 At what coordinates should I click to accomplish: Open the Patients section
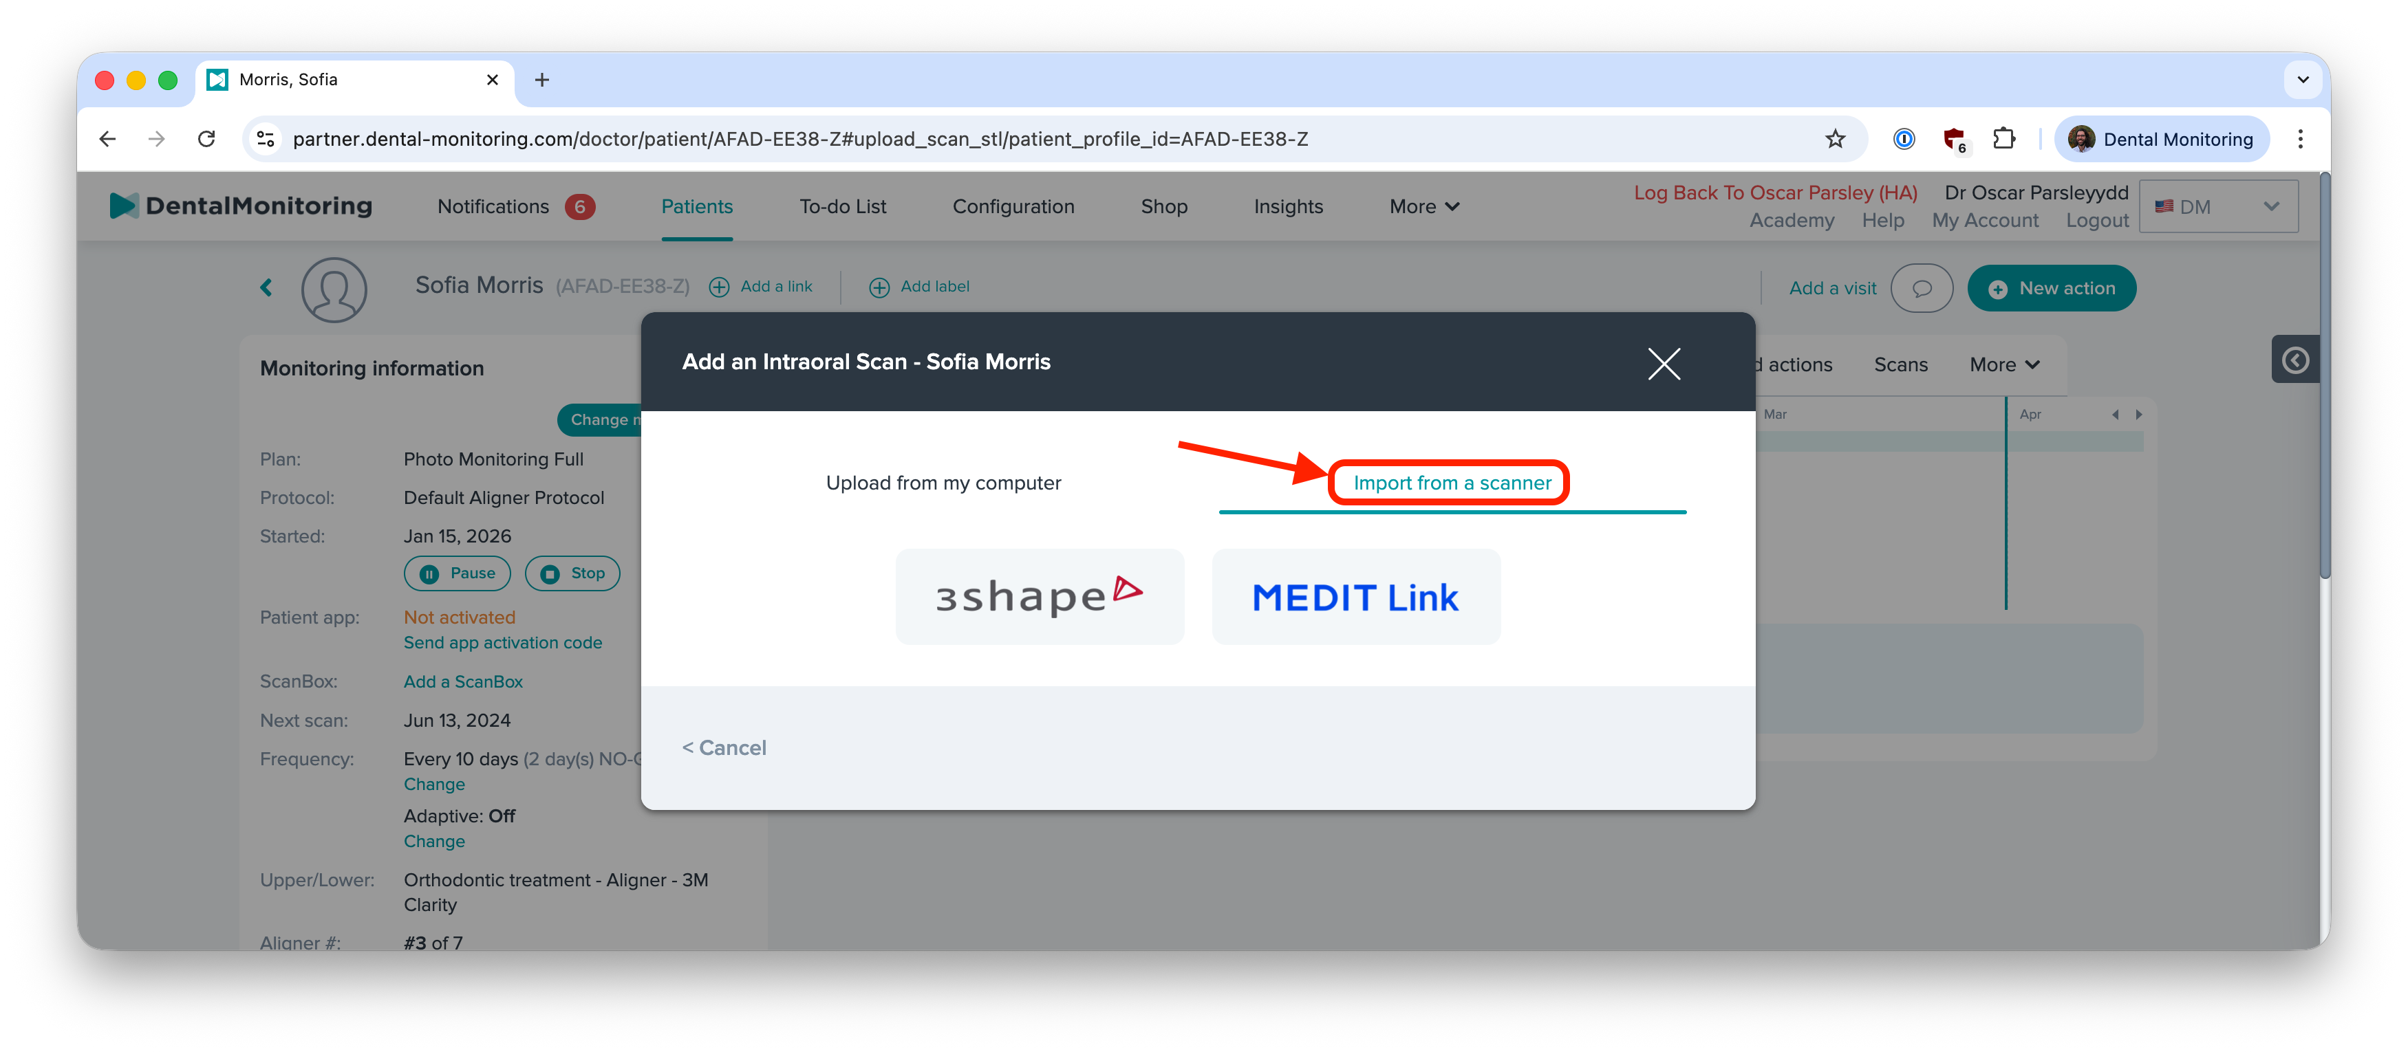[696, 206]
